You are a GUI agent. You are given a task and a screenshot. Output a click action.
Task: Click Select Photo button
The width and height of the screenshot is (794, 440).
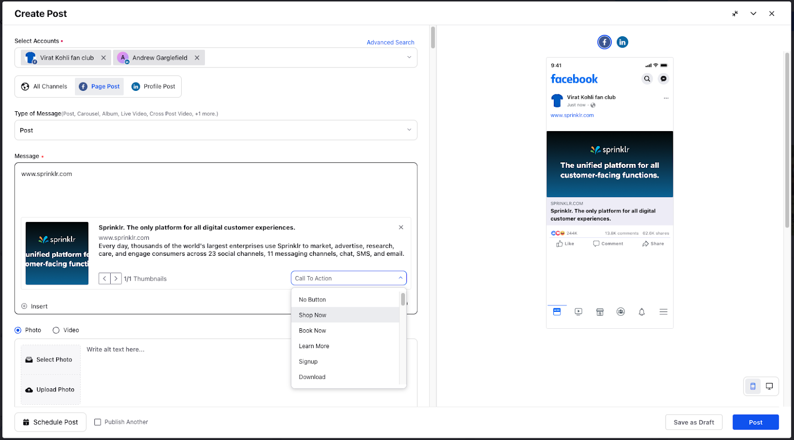tap(51, 360)
